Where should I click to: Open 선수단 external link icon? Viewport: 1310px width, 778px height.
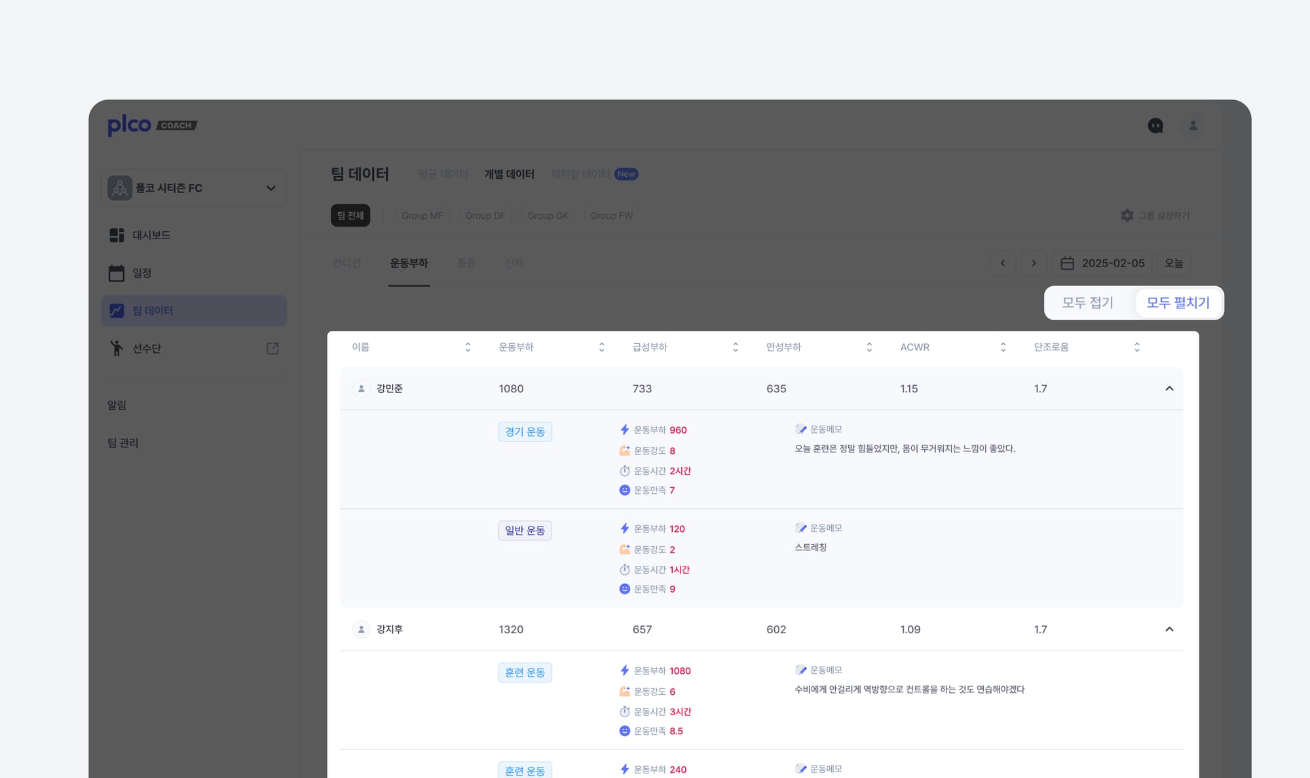click(x=272, y=348)
